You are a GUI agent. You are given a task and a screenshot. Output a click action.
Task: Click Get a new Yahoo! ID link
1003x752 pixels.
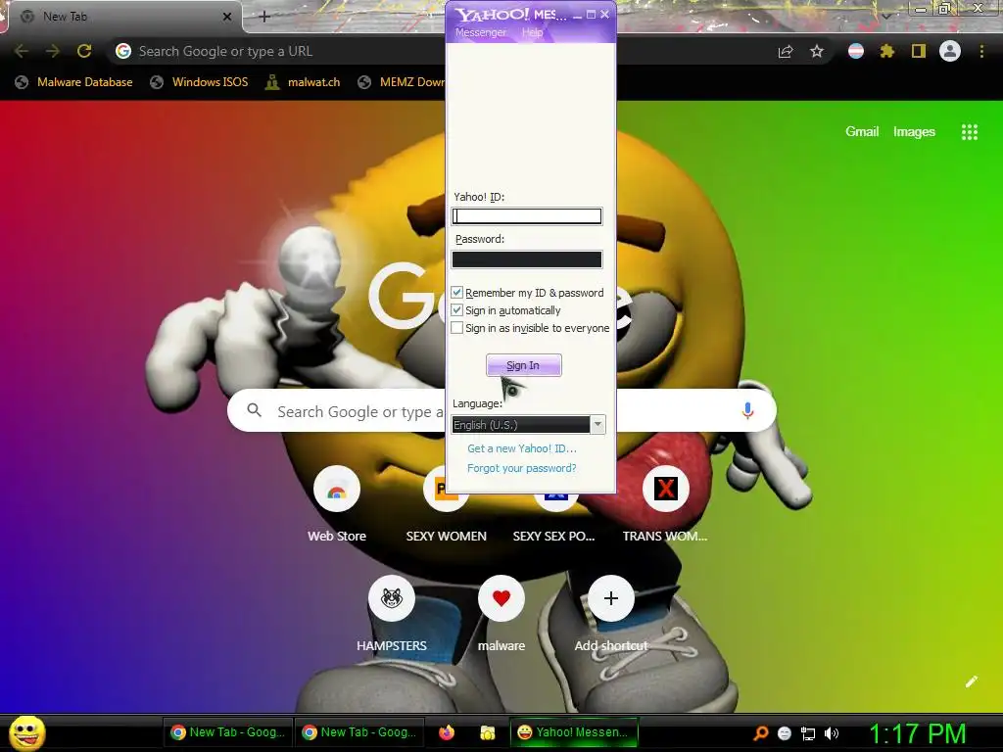[521, 448]
